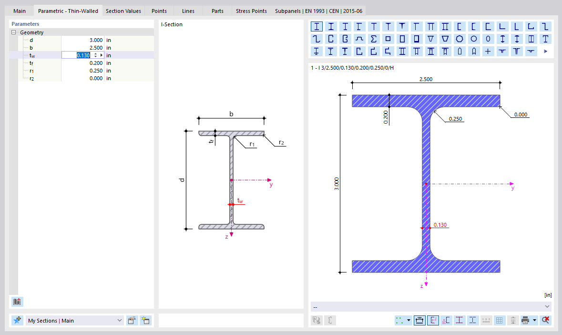Screen dimensions: 562x335
Task: Toggle the grid display icon in bottom toolbar
Action: [x=499, y=320]
